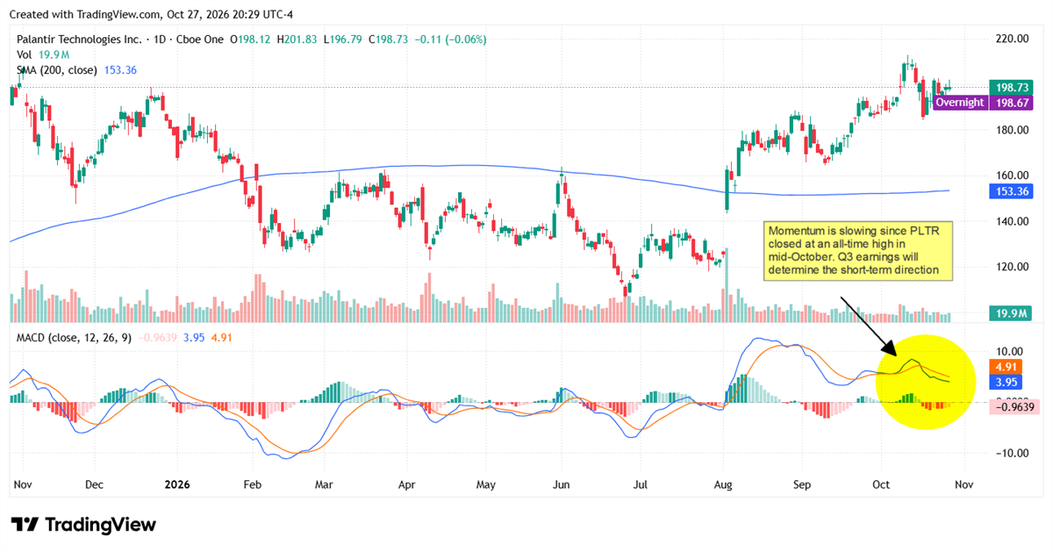Click the L196.79 low value in legend
Screen dimensions: 1053x552
(344, 39)
